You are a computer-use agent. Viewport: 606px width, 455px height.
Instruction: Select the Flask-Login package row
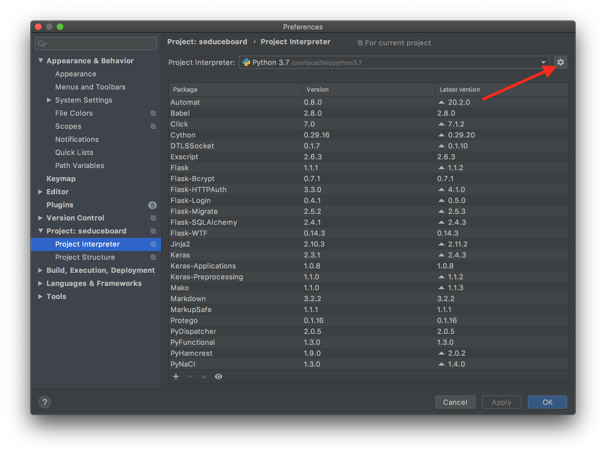[x=368, y=200]
